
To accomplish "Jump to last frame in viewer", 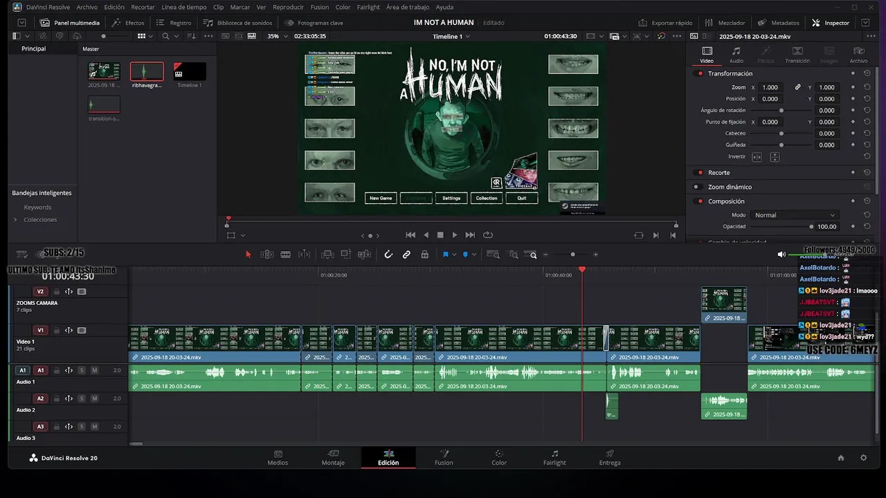I will pos(470,235).
